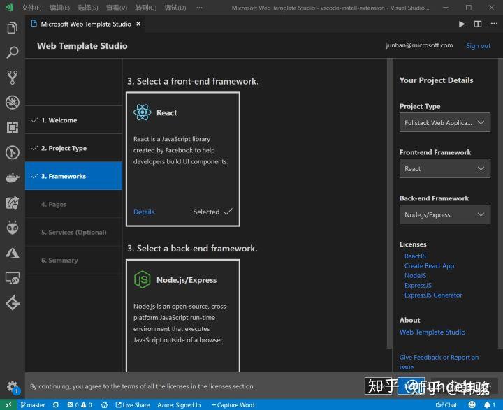This screenshot has height=410, width=503.
Task: Open the 调试(D) menu
Action: [175, 8]
